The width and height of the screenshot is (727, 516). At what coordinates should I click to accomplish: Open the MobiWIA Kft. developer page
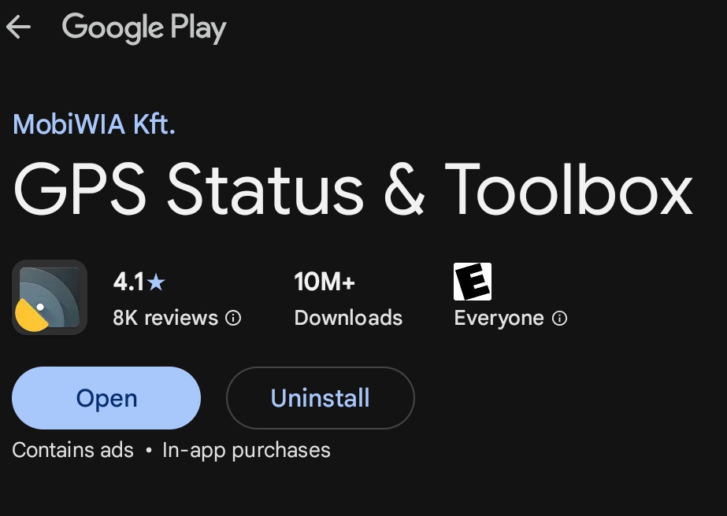tap(94, 124)
